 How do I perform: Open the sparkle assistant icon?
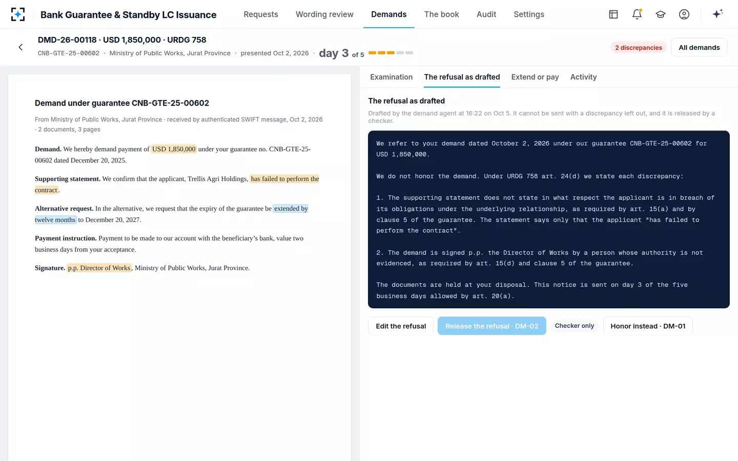717,14
